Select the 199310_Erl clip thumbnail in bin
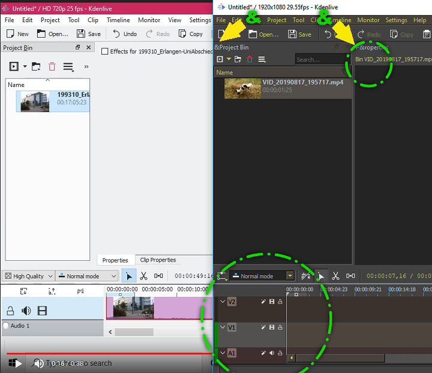This screenshot has width=432, height=373. [x=35, y=101]
